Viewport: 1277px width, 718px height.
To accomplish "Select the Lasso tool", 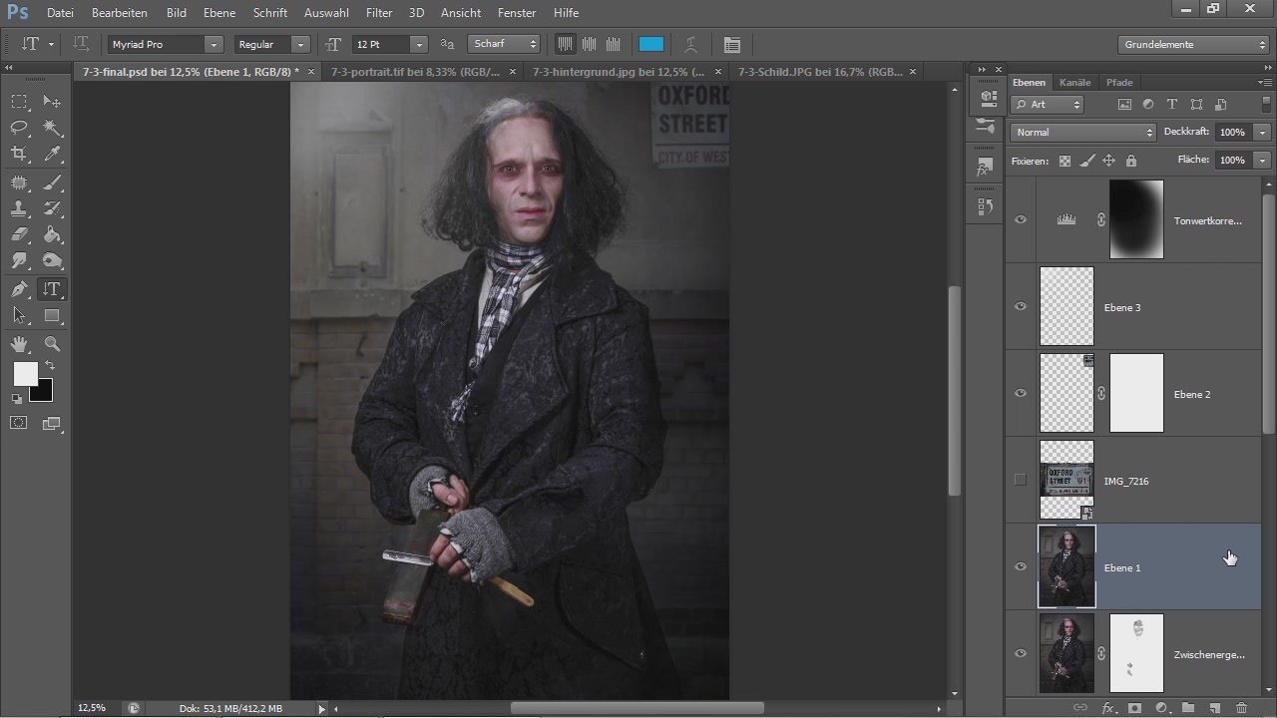I will [x=19, y=128].
